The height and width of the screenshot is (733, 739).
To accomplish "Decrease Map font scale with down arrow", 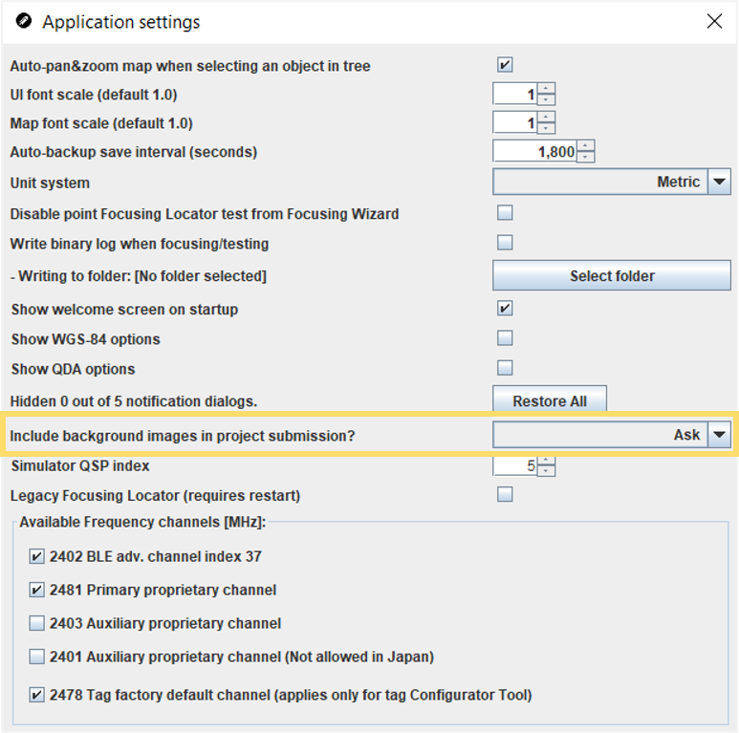I will pos(546,128).
